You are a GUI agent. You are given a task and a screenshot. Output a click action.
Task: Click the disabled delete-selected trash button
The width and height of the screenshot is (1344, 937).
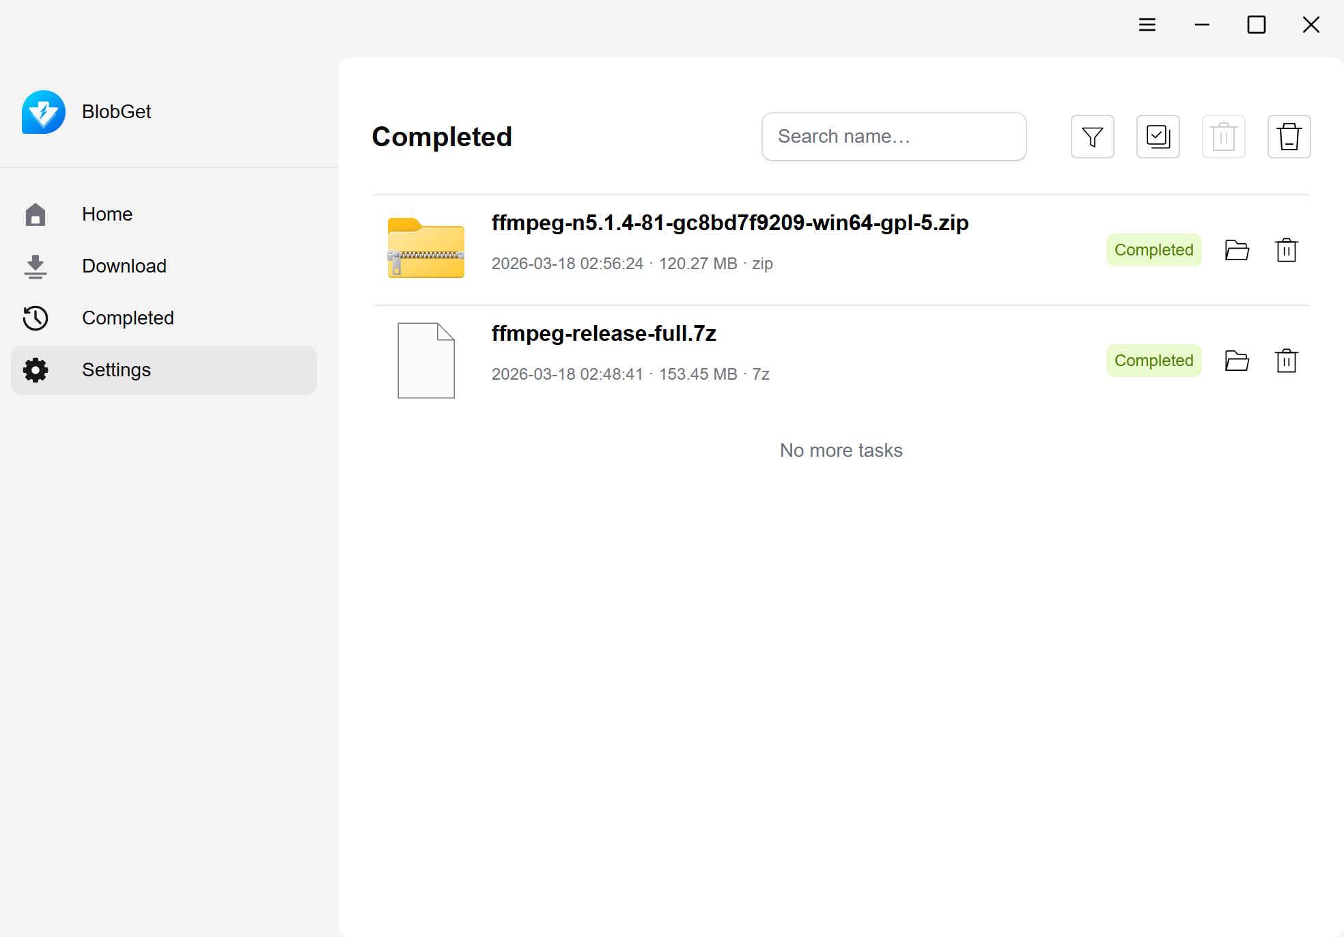tap(1223, 137)
